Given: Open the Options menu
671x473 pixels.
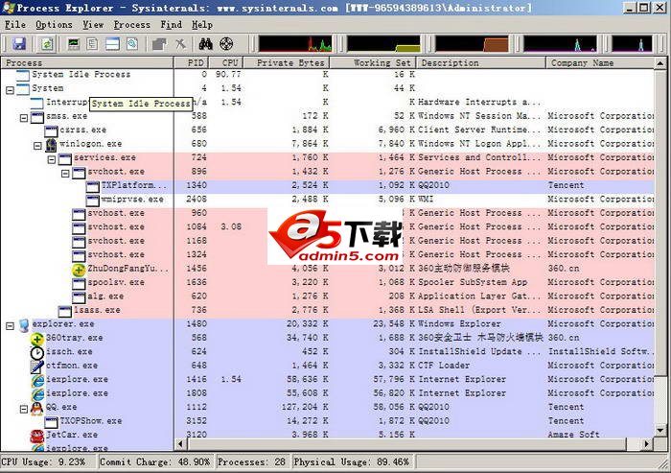Looking at the screenshot, I should 54,25.
